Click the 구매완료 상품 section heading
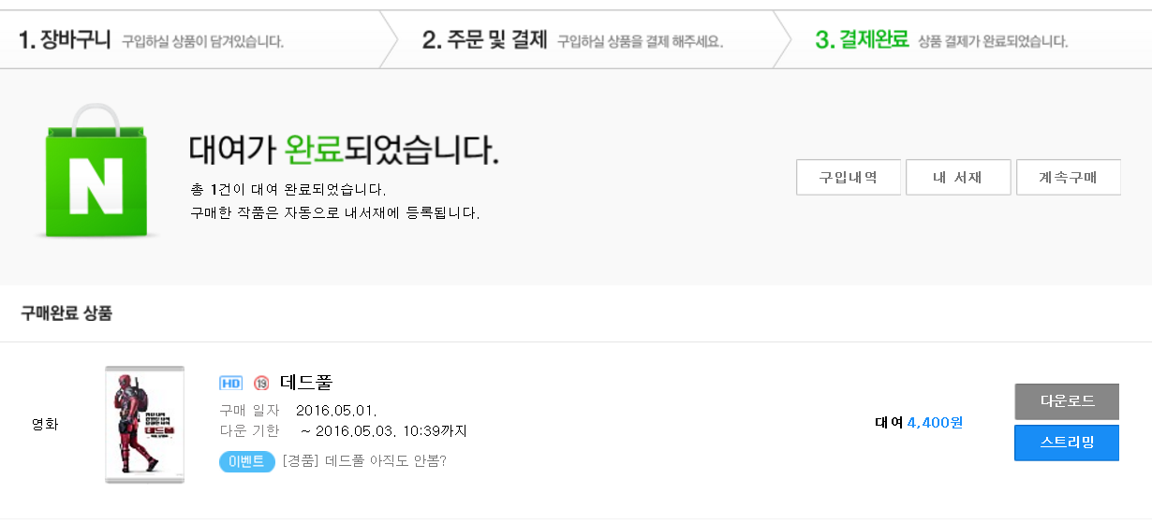Image resolution: width=1152 pixels, height=523 pixels. click(x=66, y=313)
